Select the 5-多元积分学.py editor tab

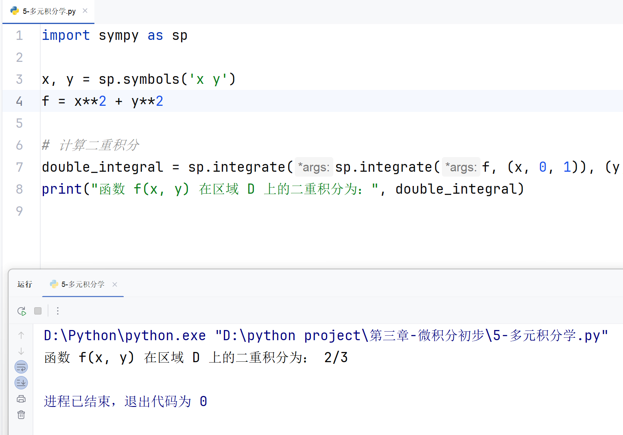pos(49,11)
